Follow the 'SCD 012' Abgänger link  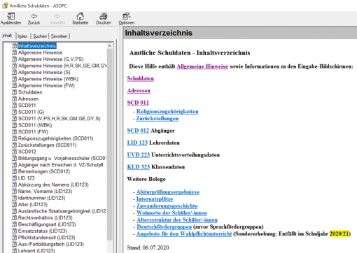coord(138,131)
